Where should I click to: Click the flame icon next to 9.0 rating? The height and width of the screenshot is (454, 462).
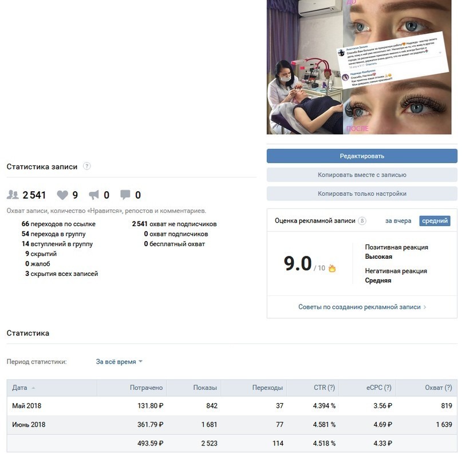point(332,268)
